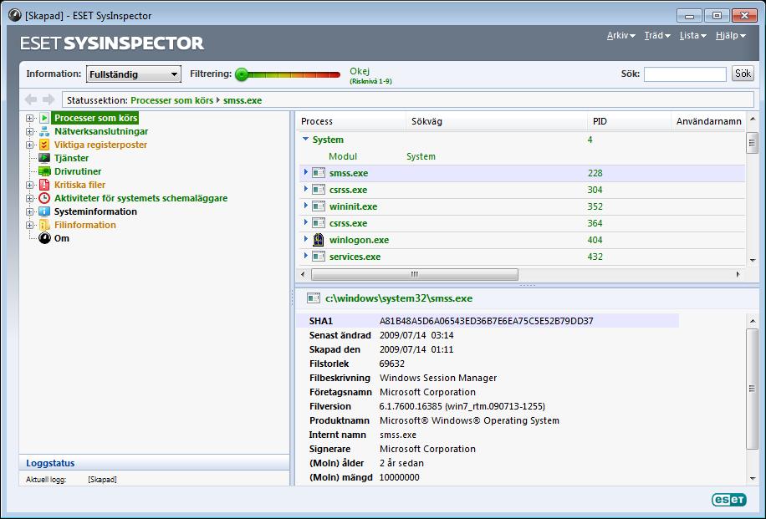Click the Filtrering risk level slider handle

click(x=242, y=74)
